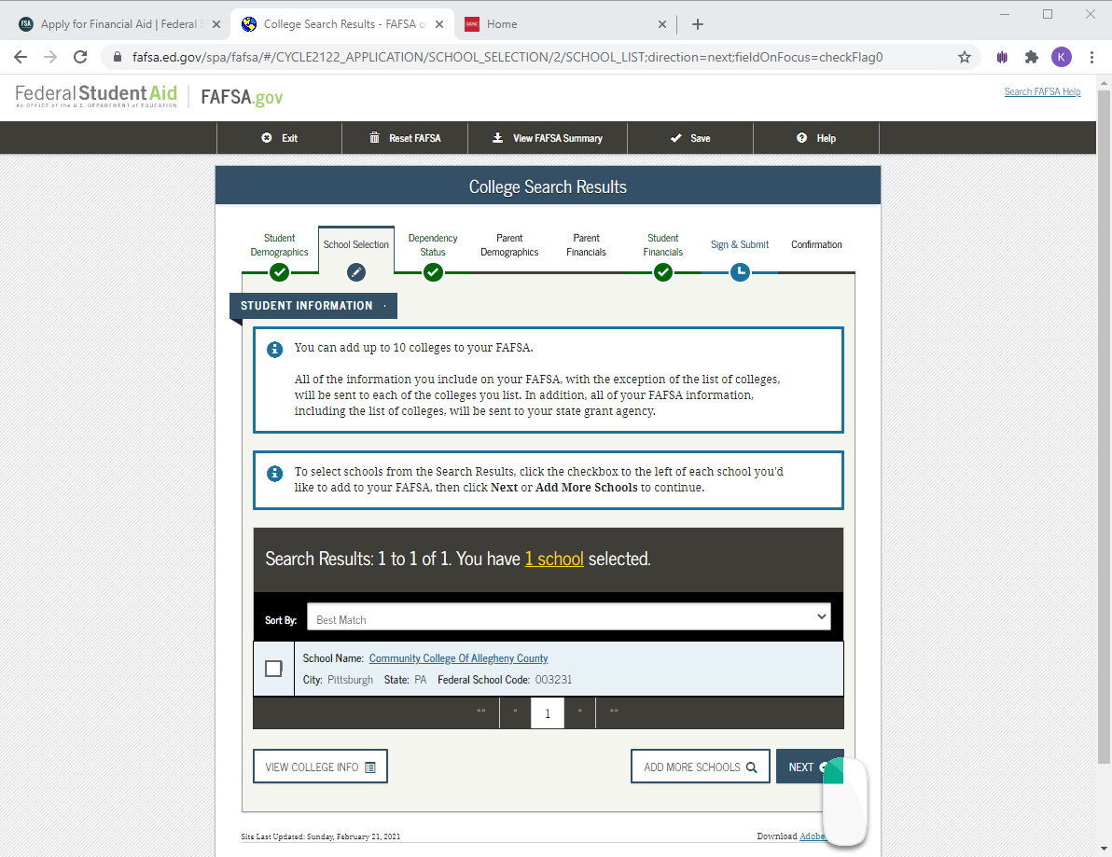The height and width of the screenshot is (857, 1112).
Task: Click View College Info button
Action: tap(321, 767)
